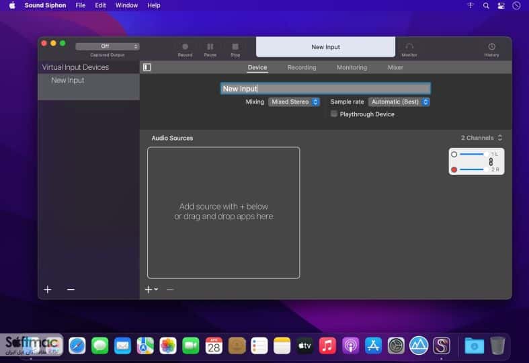Open Podcasts from the dock
This screenshot has width=529, height=363.
350,346
